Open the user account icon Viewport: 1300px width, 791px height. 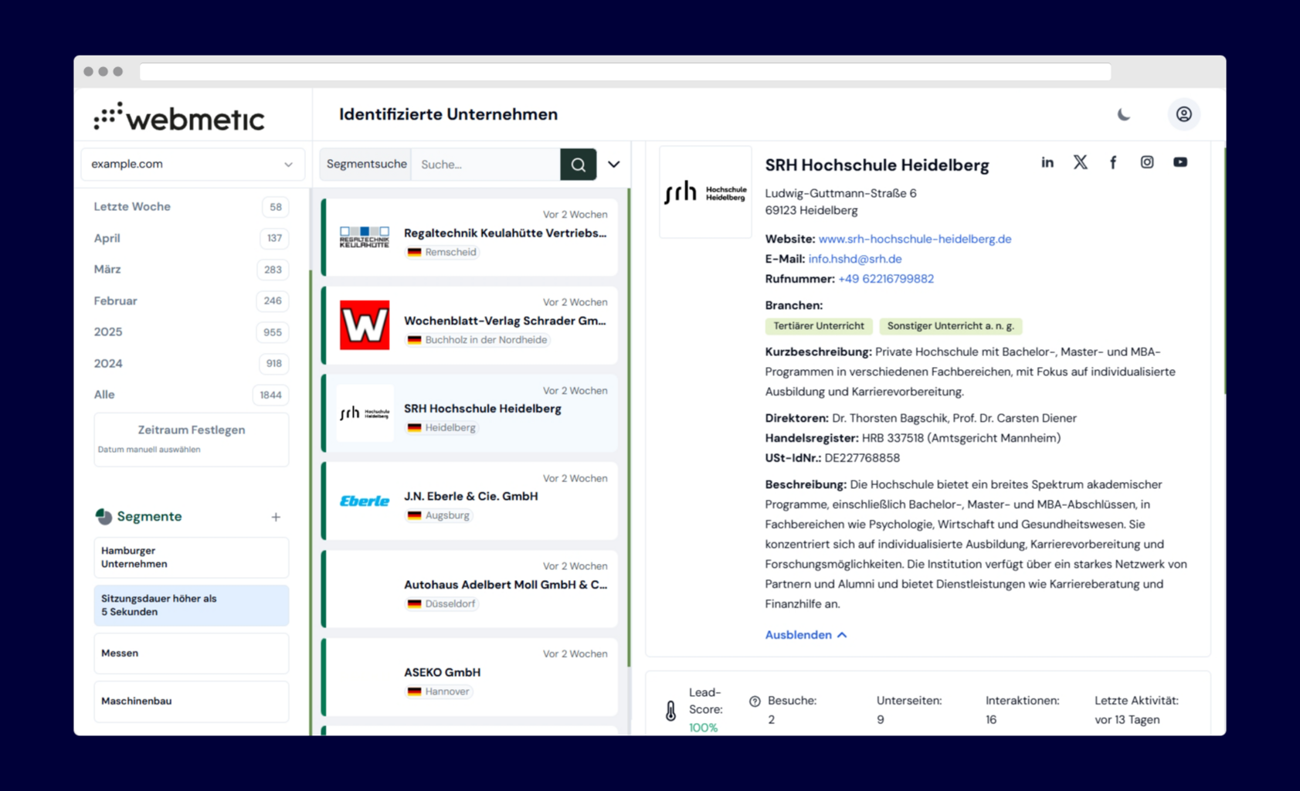coord(1183,114)
